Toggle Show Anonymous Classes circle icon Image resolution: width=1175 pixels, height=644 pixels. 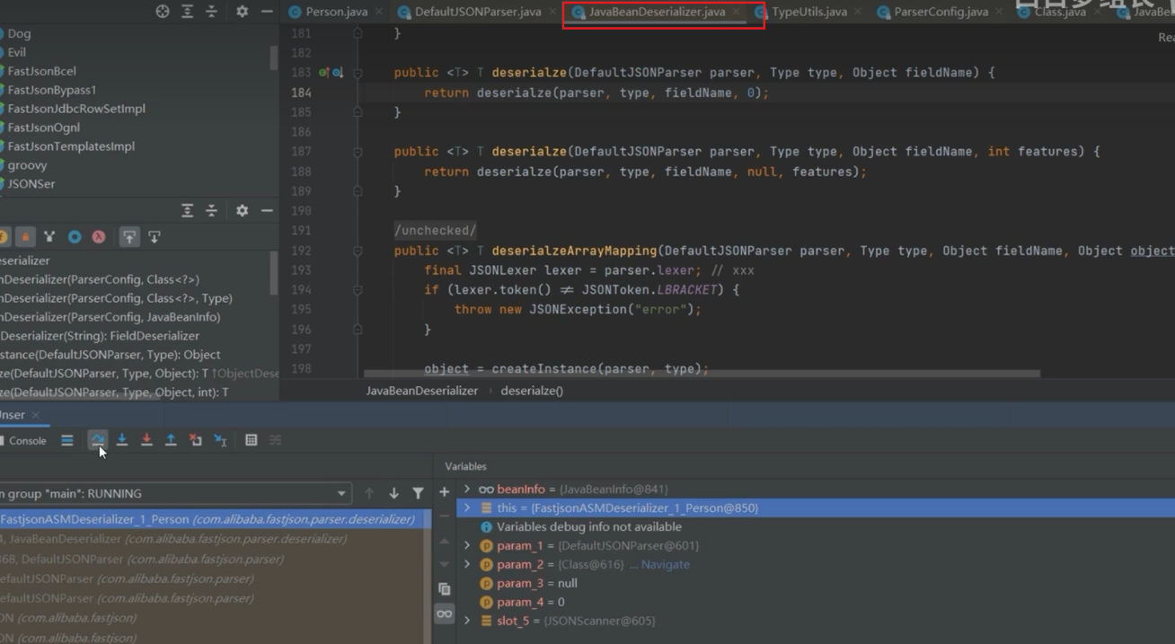pos(75,237)
